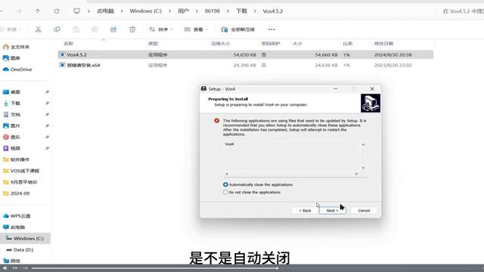Click the Forward arrow navigation button

click(19, 11)
